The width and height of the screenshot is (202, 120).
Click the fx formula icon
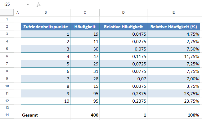[39, 5]
